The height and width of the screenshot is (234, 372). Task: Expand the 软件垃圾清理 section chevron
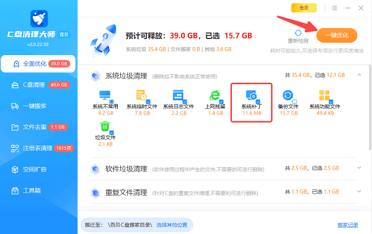(x=359, y=168)
